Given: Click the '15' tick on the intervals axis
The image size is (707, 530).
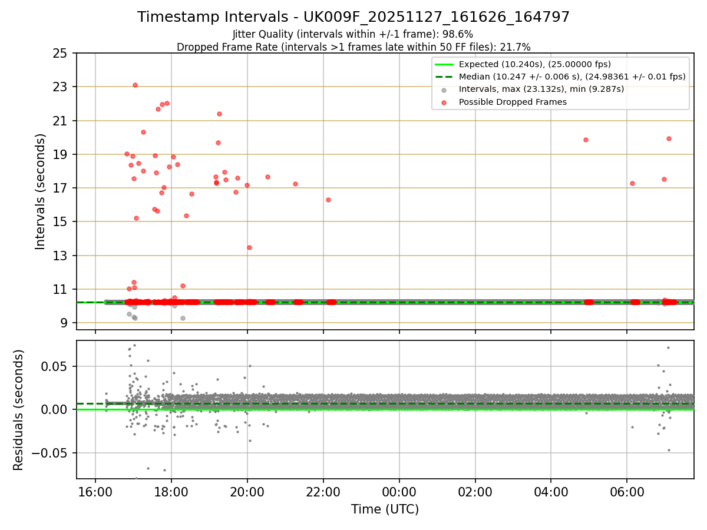Looking at the screenshot, I should pos(61,222).
